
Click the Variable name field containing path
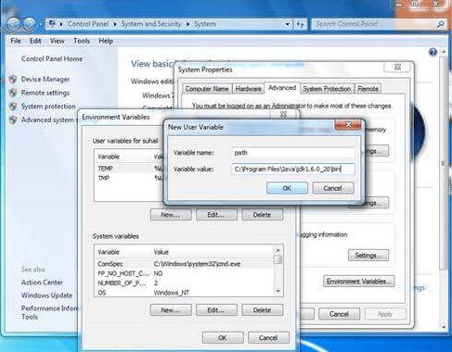[293, 153]
